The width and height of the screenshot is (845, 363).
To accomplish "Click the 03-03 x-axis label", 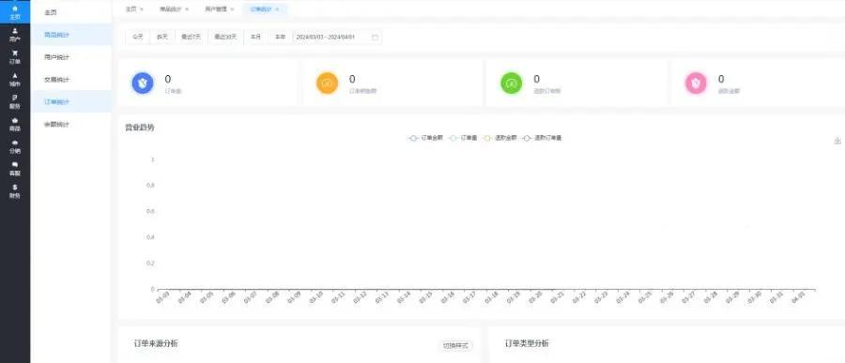I will tap(162, 297).
